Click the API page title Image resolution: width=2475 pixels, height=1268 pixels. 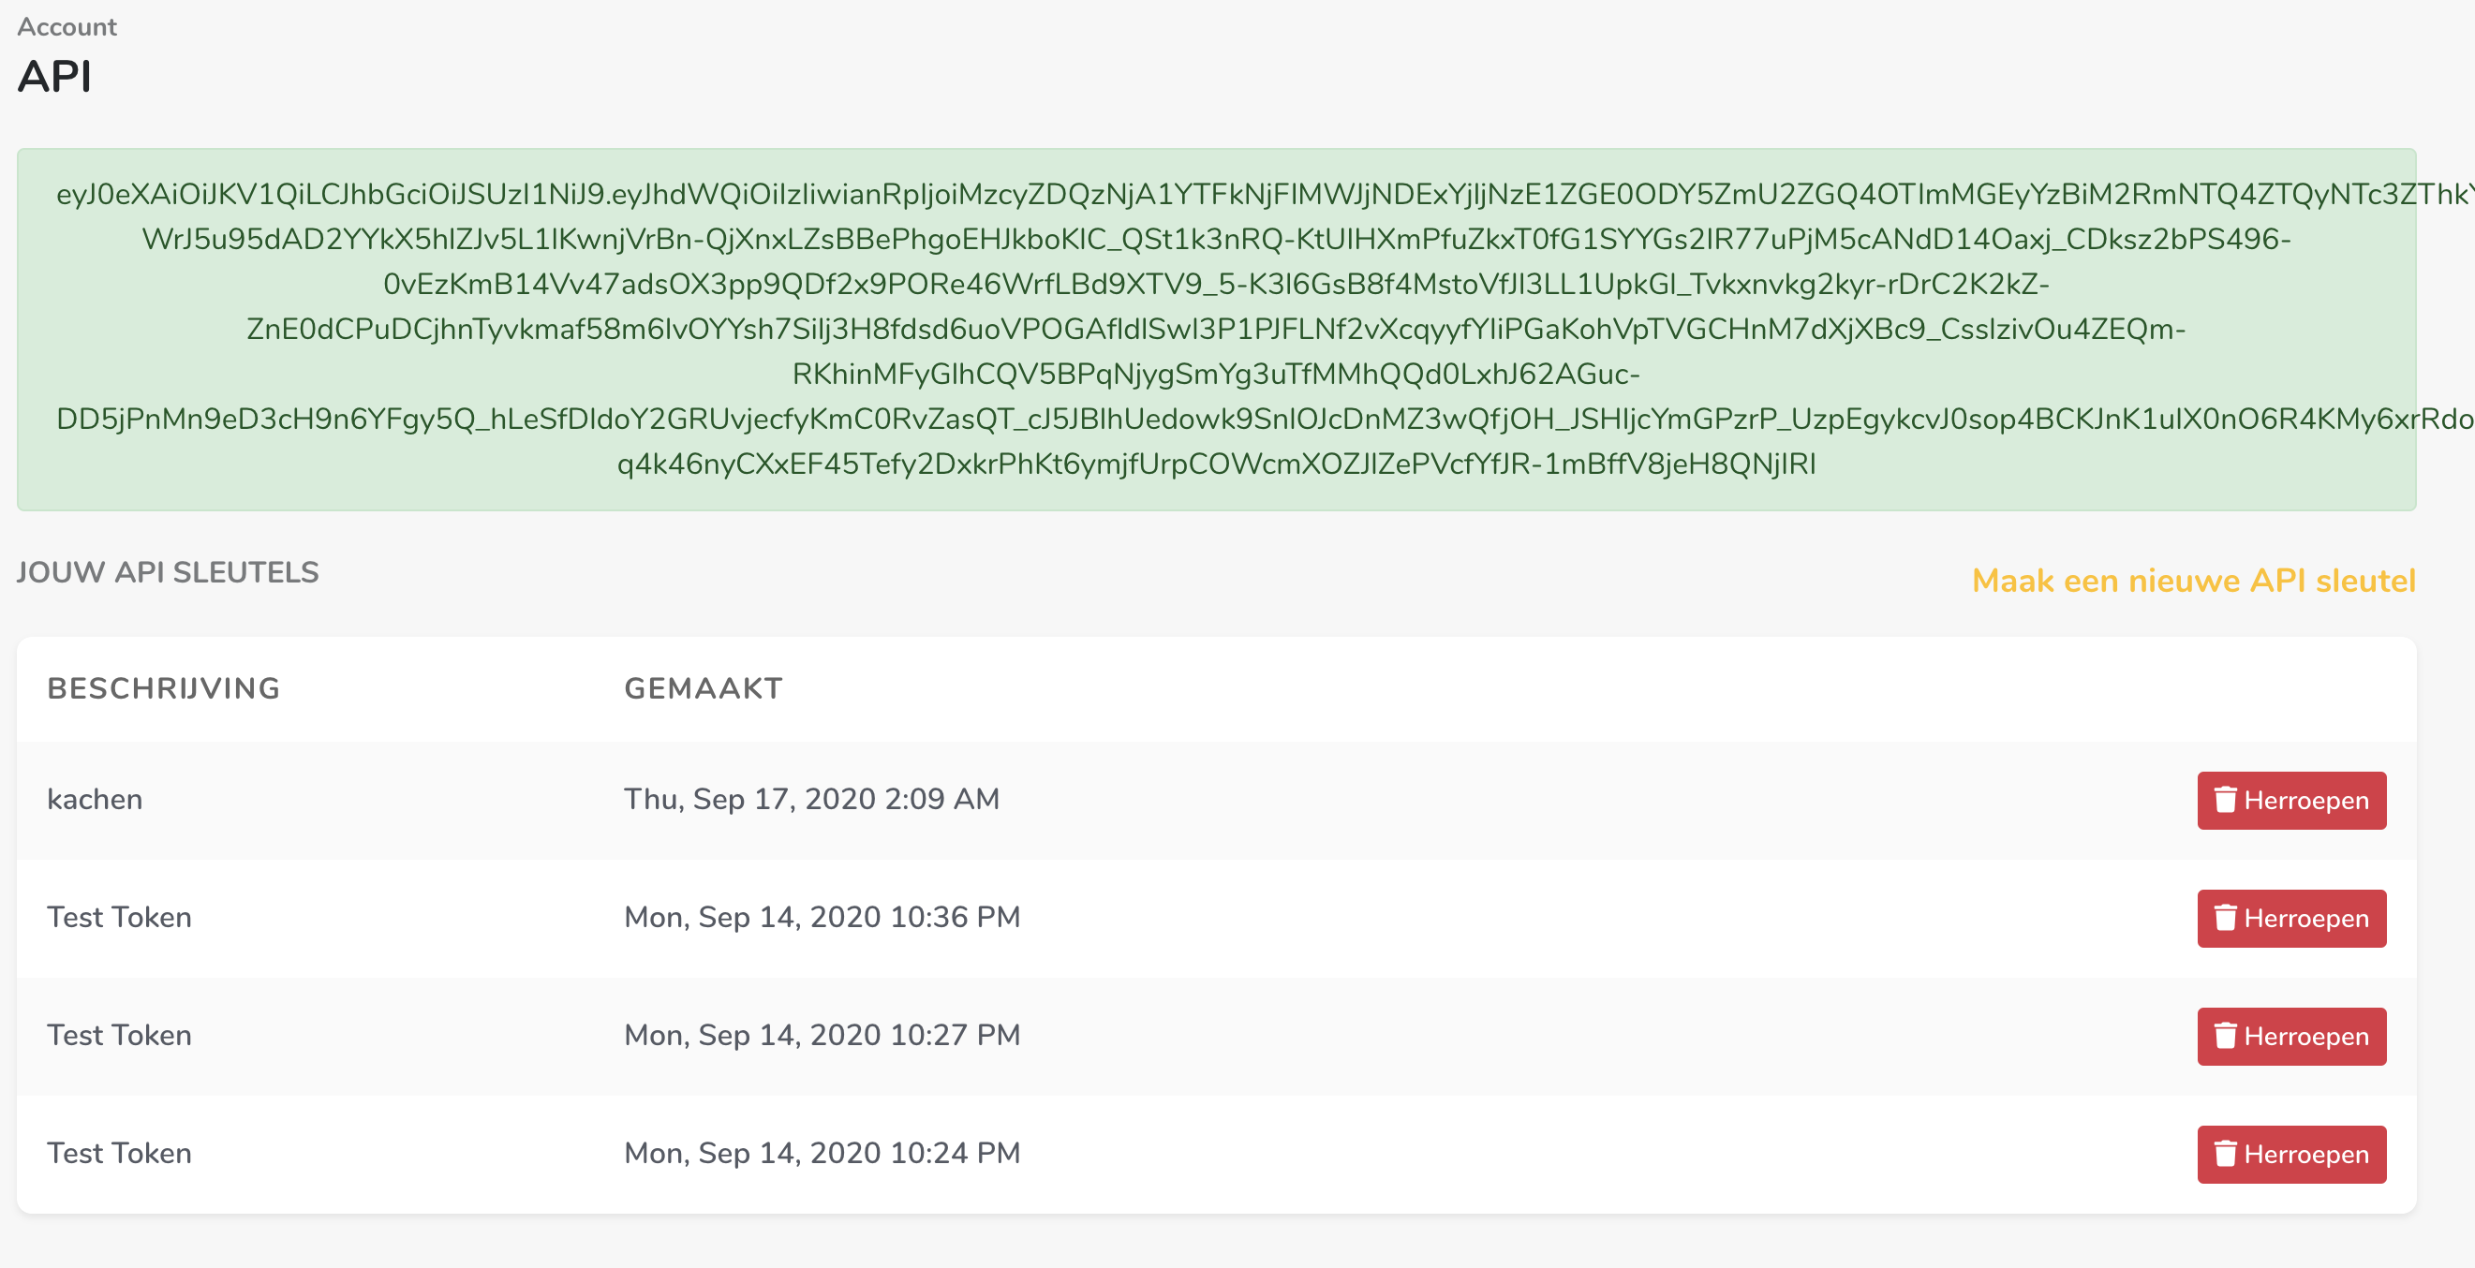(x=53, y=77)
